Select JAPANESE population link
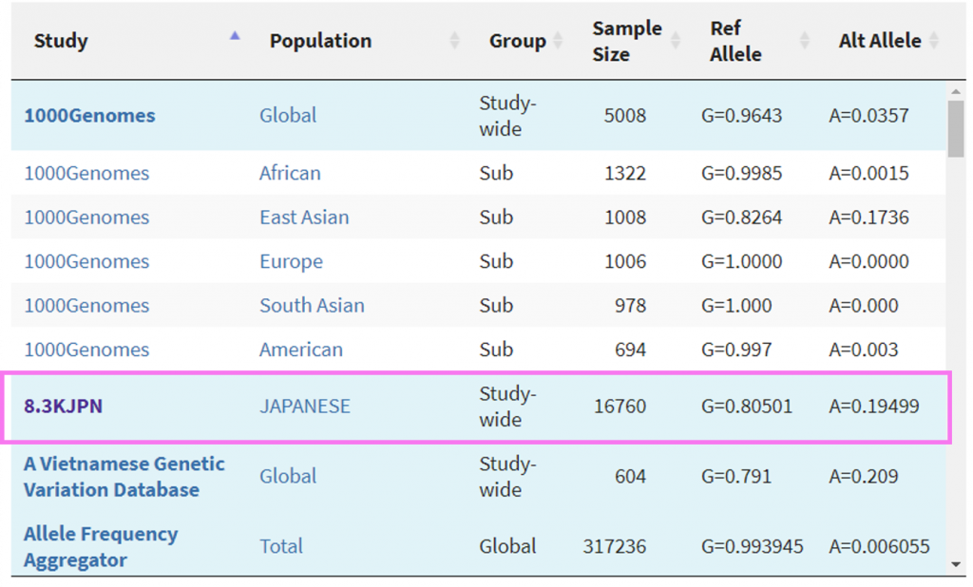Viewport: 973px width, 587px height. pos(305,406)
